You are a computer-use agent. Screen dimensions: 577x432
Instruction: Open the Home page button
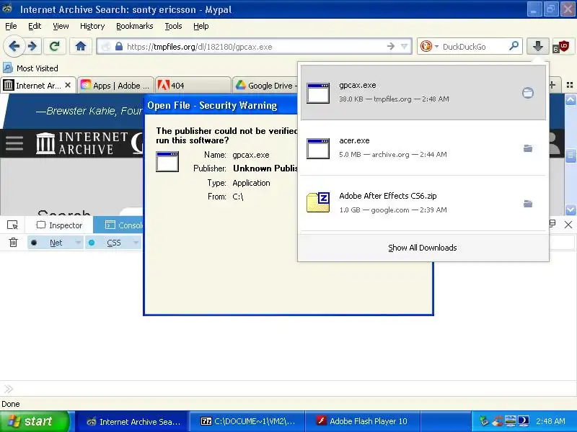click(x=81, y=47)
